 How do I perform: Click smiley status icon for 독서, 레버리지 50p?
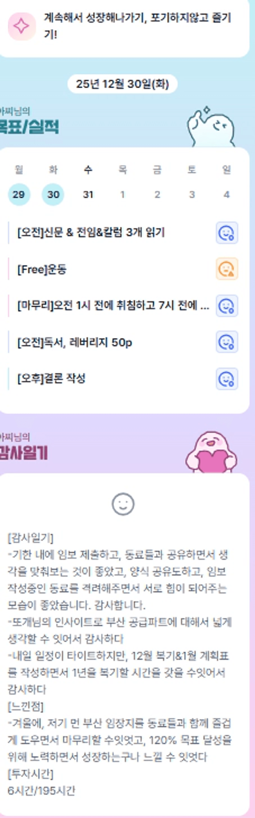point(227,342)
